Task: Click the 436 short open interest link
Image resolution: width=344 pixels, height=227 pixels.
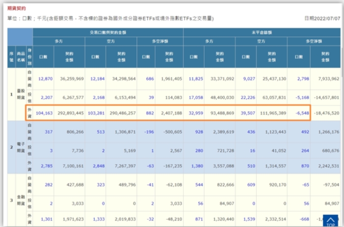Action: pos(251,132)
